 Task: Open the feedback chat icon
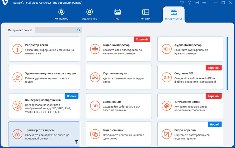pyautogui.click(x=197, y=3)
